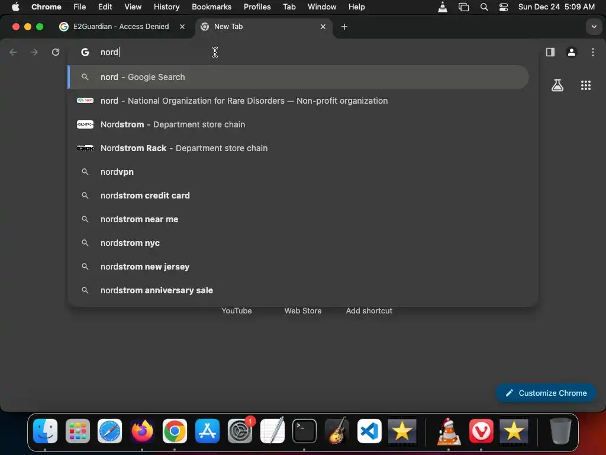606x455 pixels.
Task: Open Terminal from the Dock
Action: (305, 431)
